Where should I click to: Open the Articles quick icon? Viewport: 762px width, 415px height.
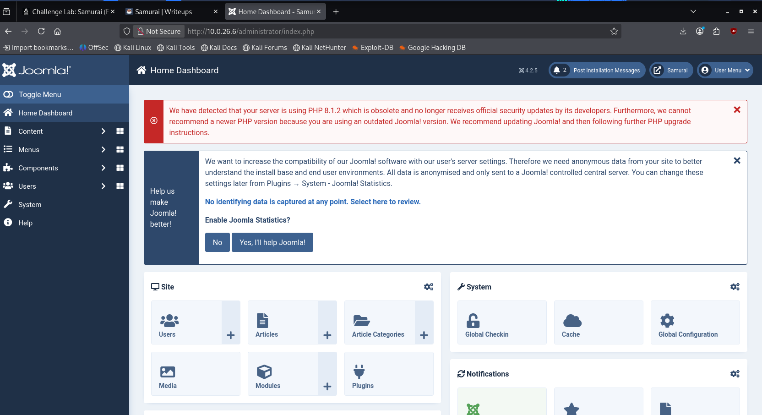283,322
